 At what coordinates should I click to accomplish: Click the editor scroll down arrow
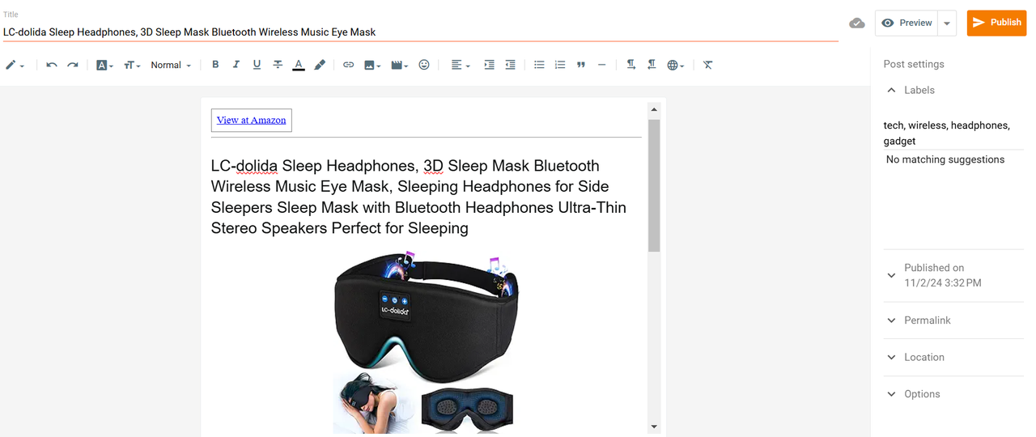654,426
